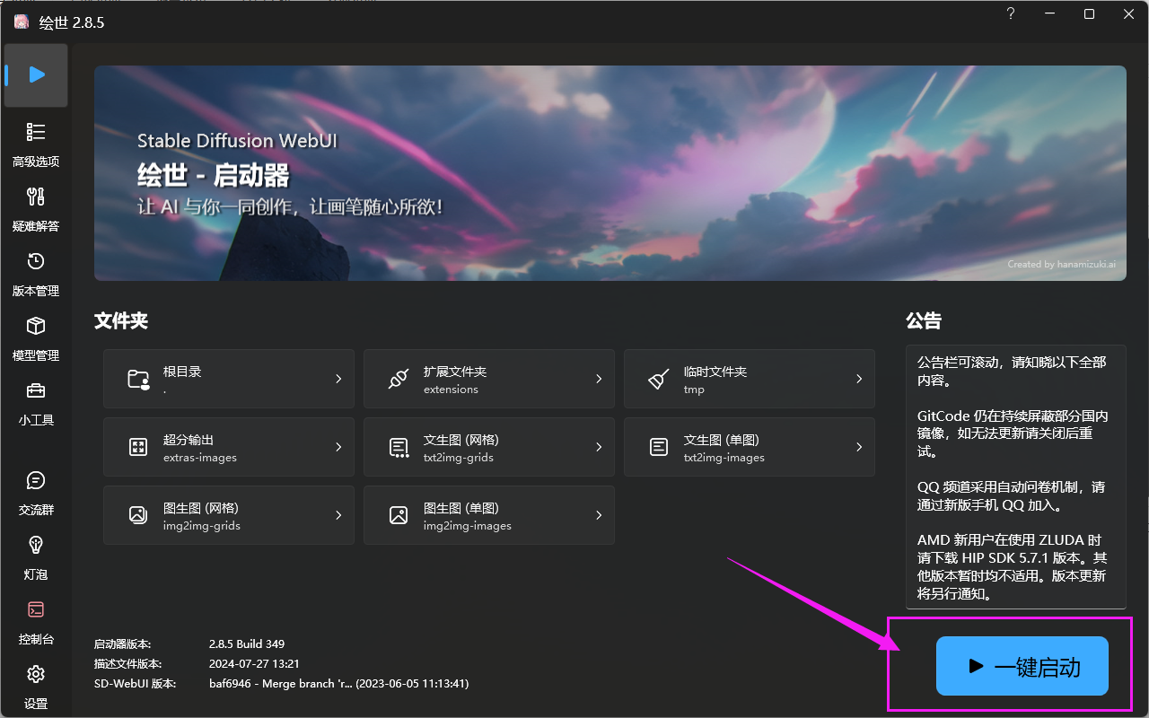Open the 文生图 (网格) txt2img-grids folder
This screenshot has height=718, width=1149.
click(x=489, y=447)
